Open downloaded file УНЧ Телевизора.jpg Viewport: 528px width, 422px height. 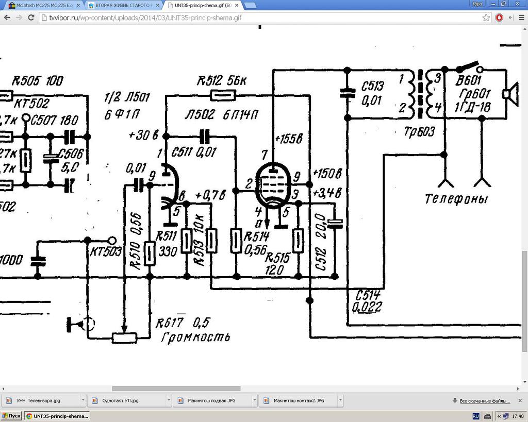tap(41, 400)
